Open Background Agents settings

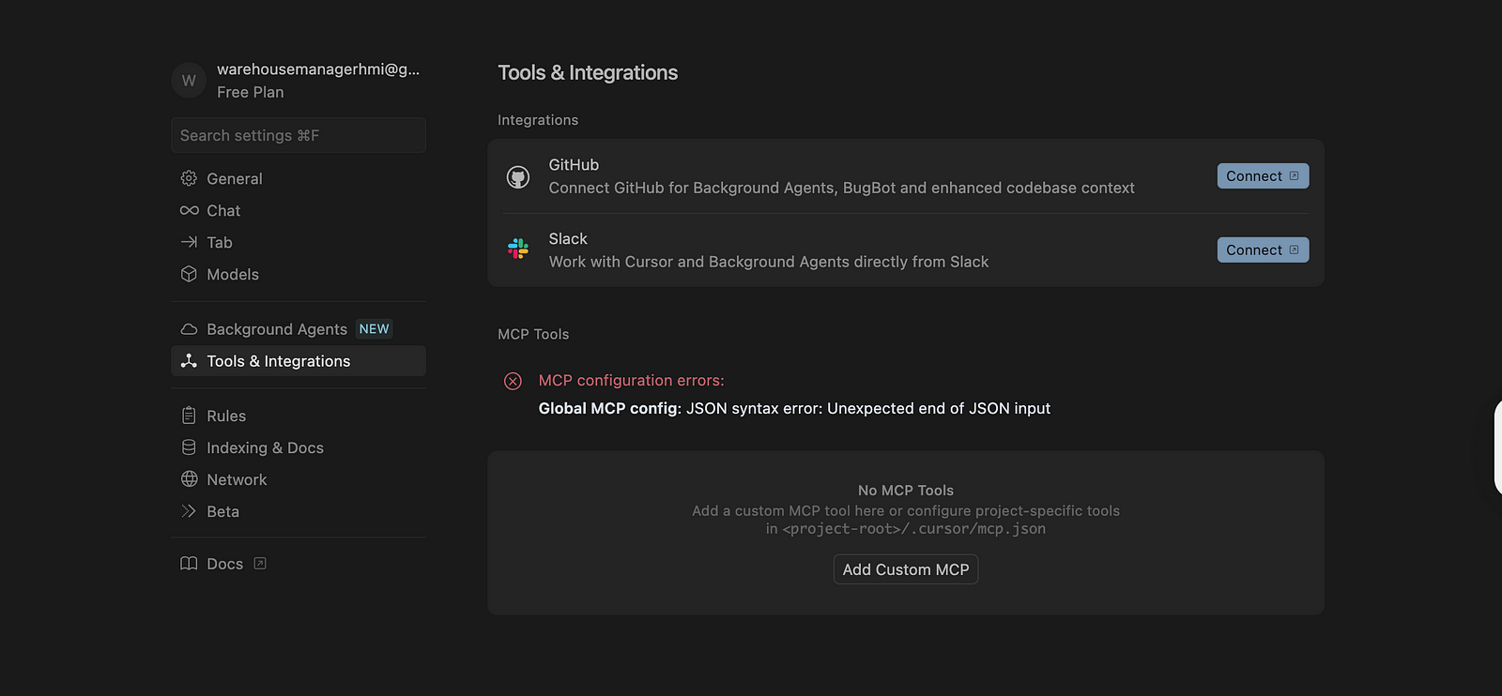coord(299,329)
